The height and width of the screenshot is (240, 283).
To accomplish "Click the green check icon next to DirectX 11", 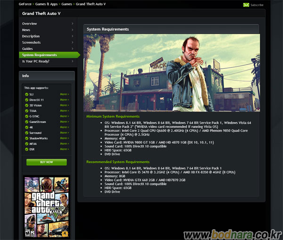I will click(x=26, y=100).
